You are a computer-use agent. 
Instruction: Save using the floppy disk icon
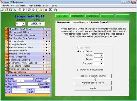[x=11, y=10]
